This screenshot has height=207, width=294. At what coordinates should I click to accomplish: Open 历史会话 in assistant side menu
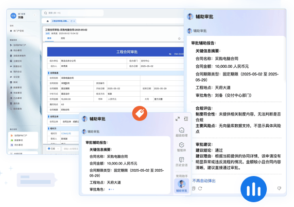[181, 162]
